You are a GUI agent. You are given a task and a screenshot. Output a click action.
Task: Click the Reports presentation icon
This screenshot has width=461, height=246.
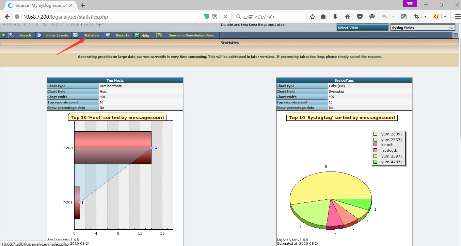(x=108, y=35)
